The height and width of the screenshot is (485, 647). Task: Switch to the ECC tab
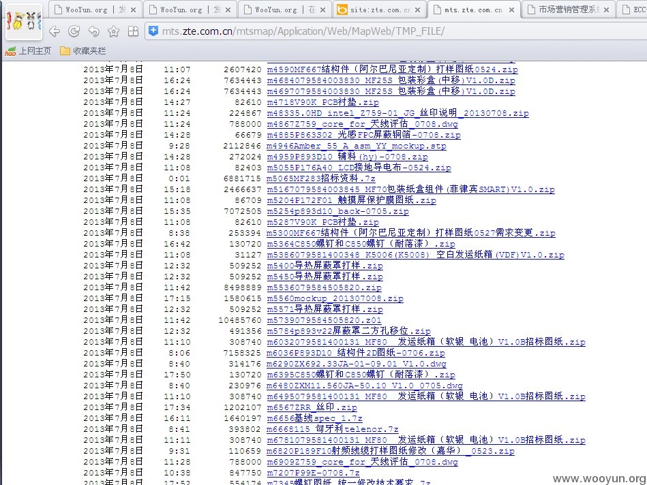point(632,10)
